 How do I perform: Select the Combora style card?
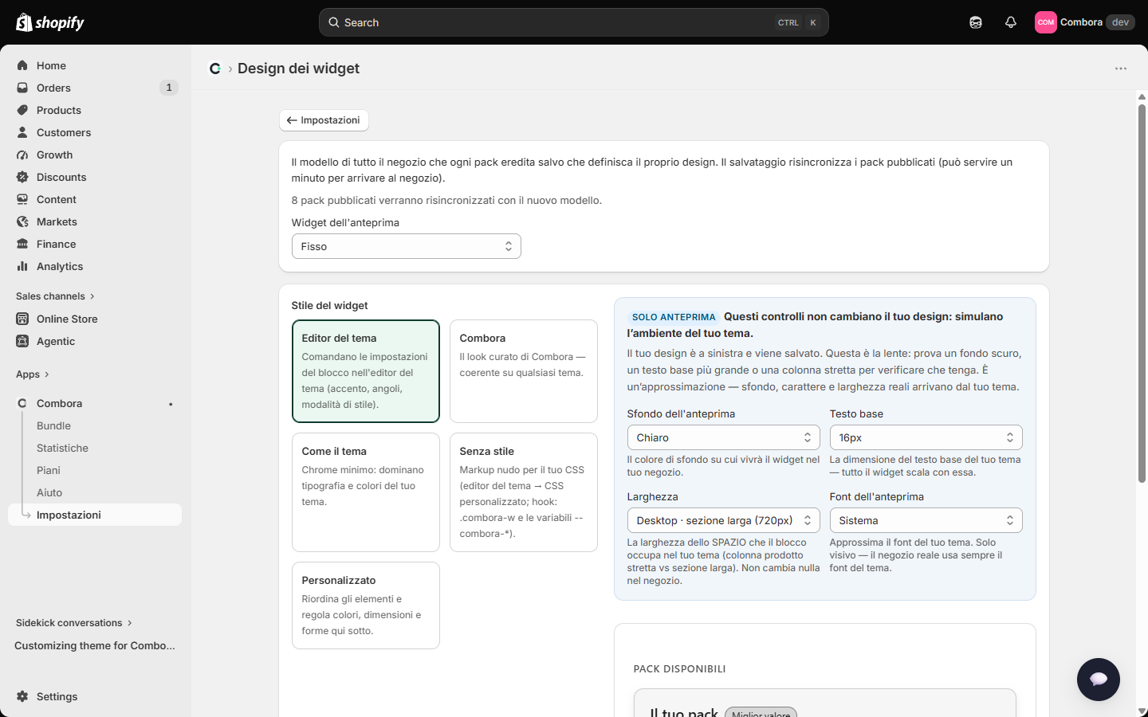[x=524, y=371]
